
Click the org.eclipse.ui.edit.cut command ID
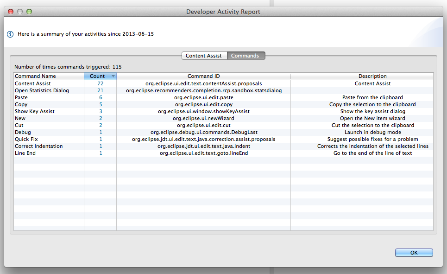203,125
